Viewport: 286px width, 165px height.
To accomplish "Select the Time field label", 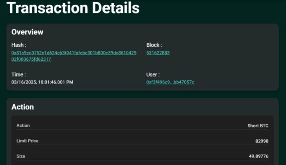I will [19, 75].
